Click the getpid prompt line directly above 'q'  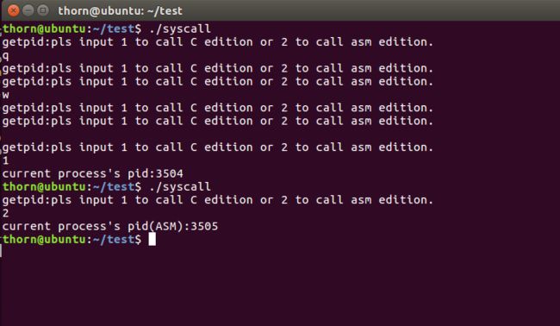(217, 42)
